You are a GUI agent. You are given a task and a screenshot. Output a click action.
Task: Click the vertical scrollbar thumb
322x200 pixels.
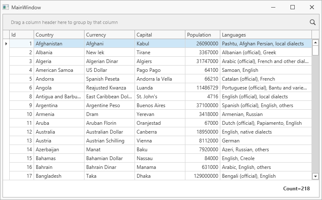pos(315,50)
